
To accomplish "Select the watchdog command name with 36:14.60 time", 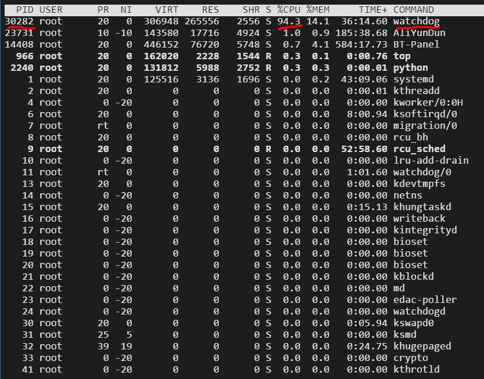I will pyautogui.click(x=417, y=21).
